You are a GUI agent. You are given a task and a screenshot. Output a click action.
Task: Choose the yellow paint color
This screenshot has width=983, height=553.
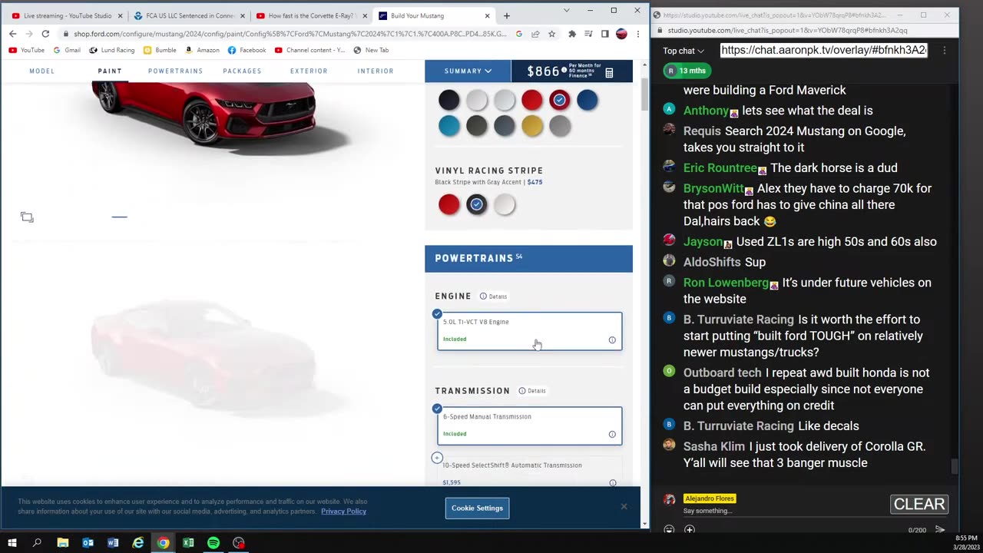532,126
